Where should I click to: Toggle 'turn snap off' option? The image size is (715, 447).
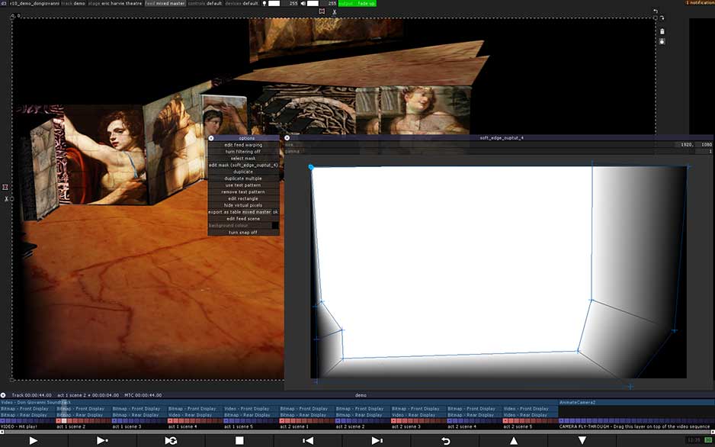[x=244, y=232]
